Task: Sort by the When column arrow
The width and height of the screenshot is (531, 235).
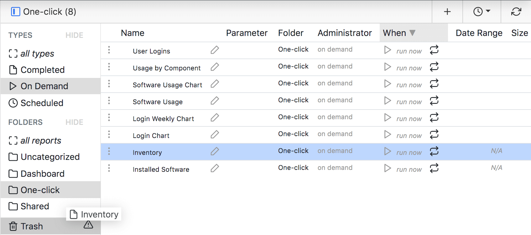Action: 412,33
